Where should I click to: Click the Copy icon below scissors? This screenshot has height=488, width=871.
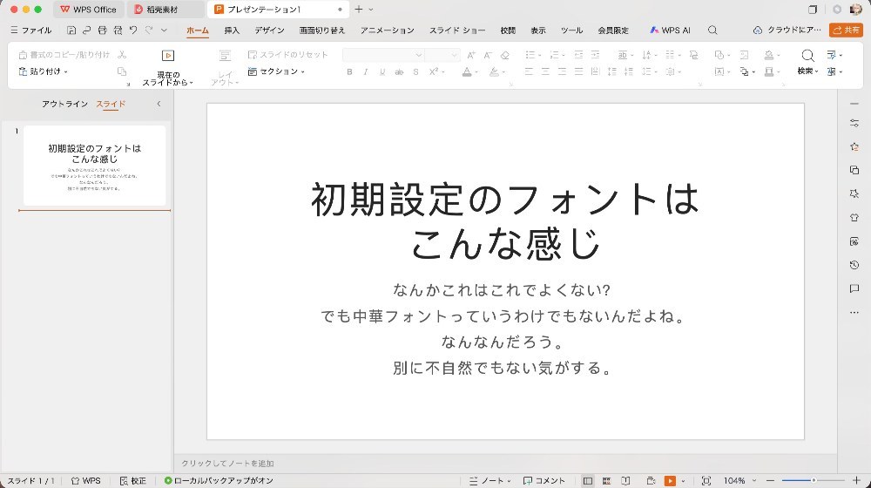(x=122, y=71)
